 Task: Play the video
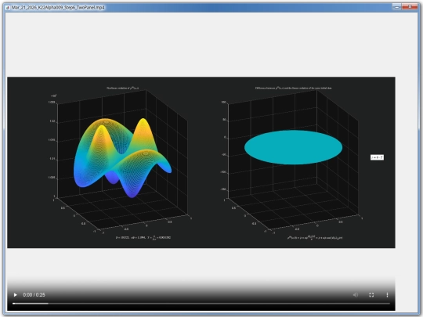(16, 295)
